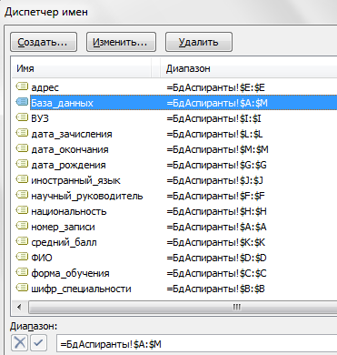Click range =БдАспиранты!$K:$K in list
The width and height of the screenshot is (337, 355).
[216, 242]
